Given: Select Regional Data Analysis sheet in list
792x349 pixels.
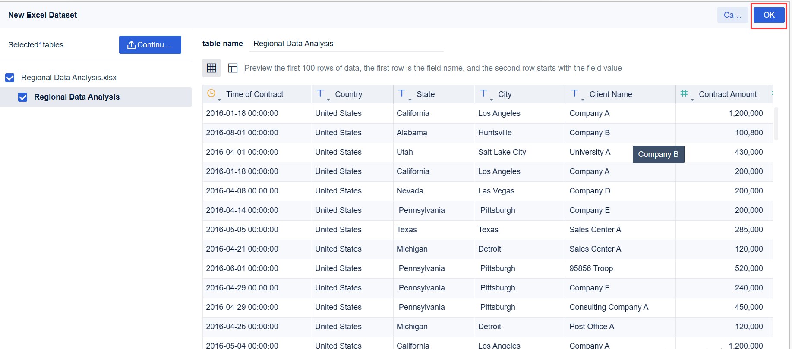Looking at the screenshot, I should click(77, 97).
